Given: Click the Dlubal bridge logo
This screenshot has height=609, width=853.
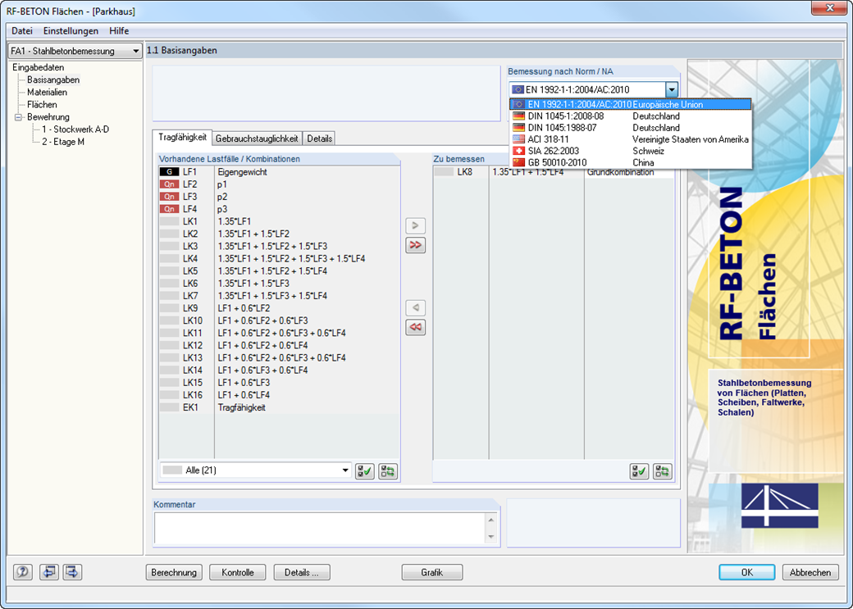Looking at the screenshot, I should [779, 505].
